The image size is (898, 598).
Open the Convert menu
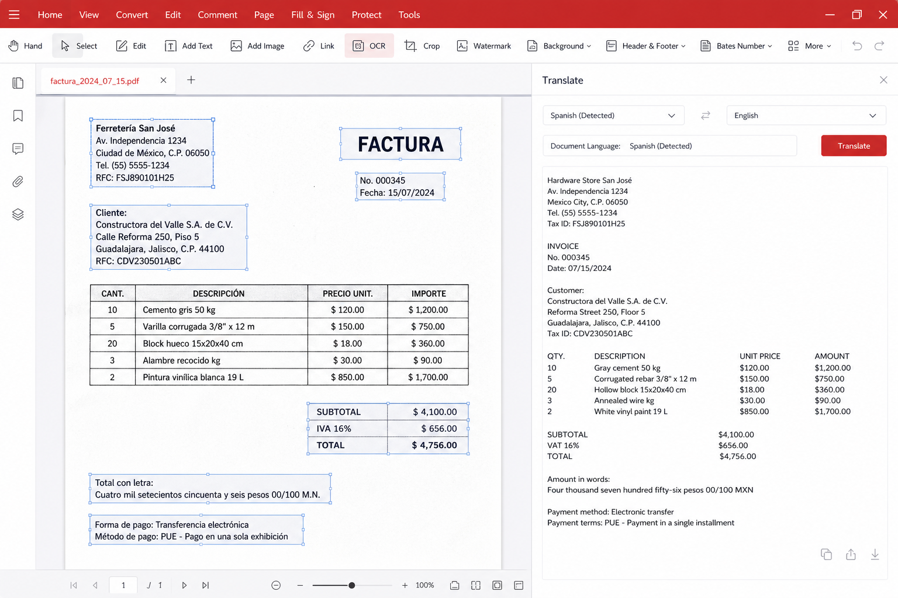point(132,15)
